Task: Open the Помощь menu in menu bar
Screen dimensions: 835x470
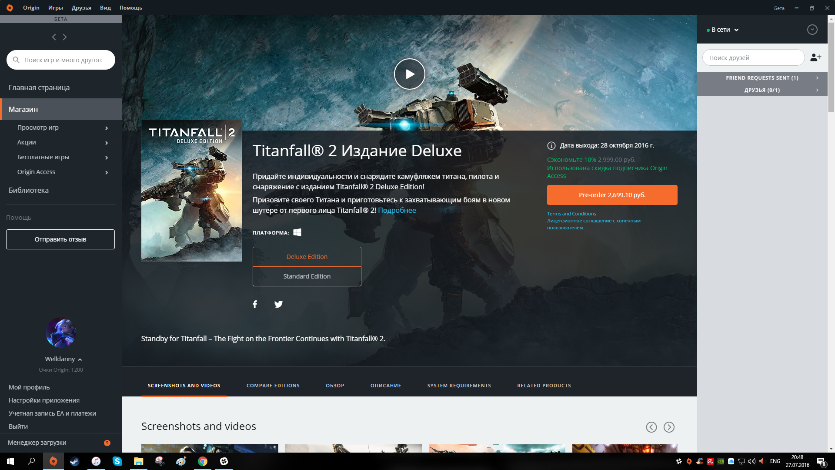Action: (131, 8)
